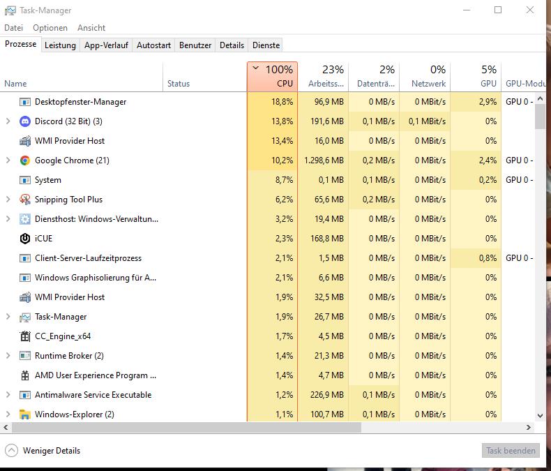Click the AMD User Experience Program icon
The height and width of the screenshot is (471, 551).
[x=25, y=375]
